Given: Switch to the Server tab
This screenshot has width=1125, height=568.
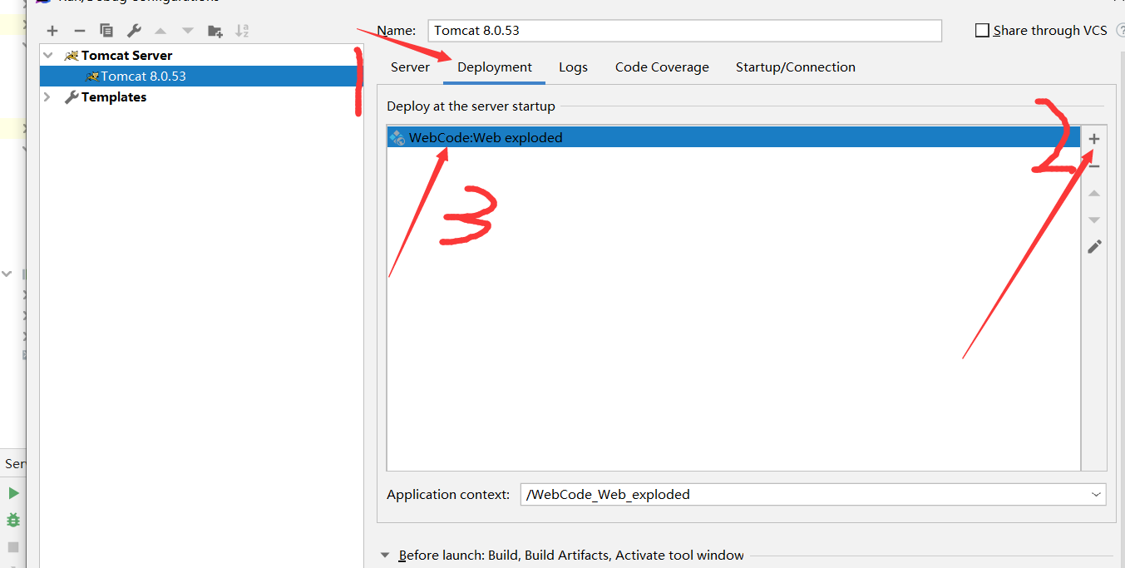Looking at the screenshot, I should tap(410, 67).
